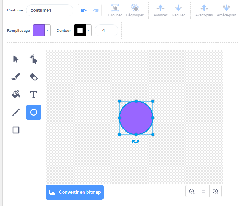239x206 pixels.
Task: Pick the Eraser tool
Action: (x=34, y=77)
